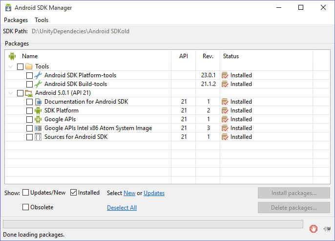Check Sources for Android SDK checkbox
335x241 pixels.
coord(29,137)
